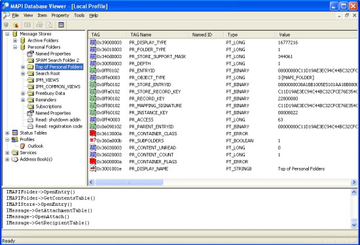Click the red error icon for PR_CONTAINER_CLASS
The height and width of the screenshot is (245, 360).
coord(92,133)
